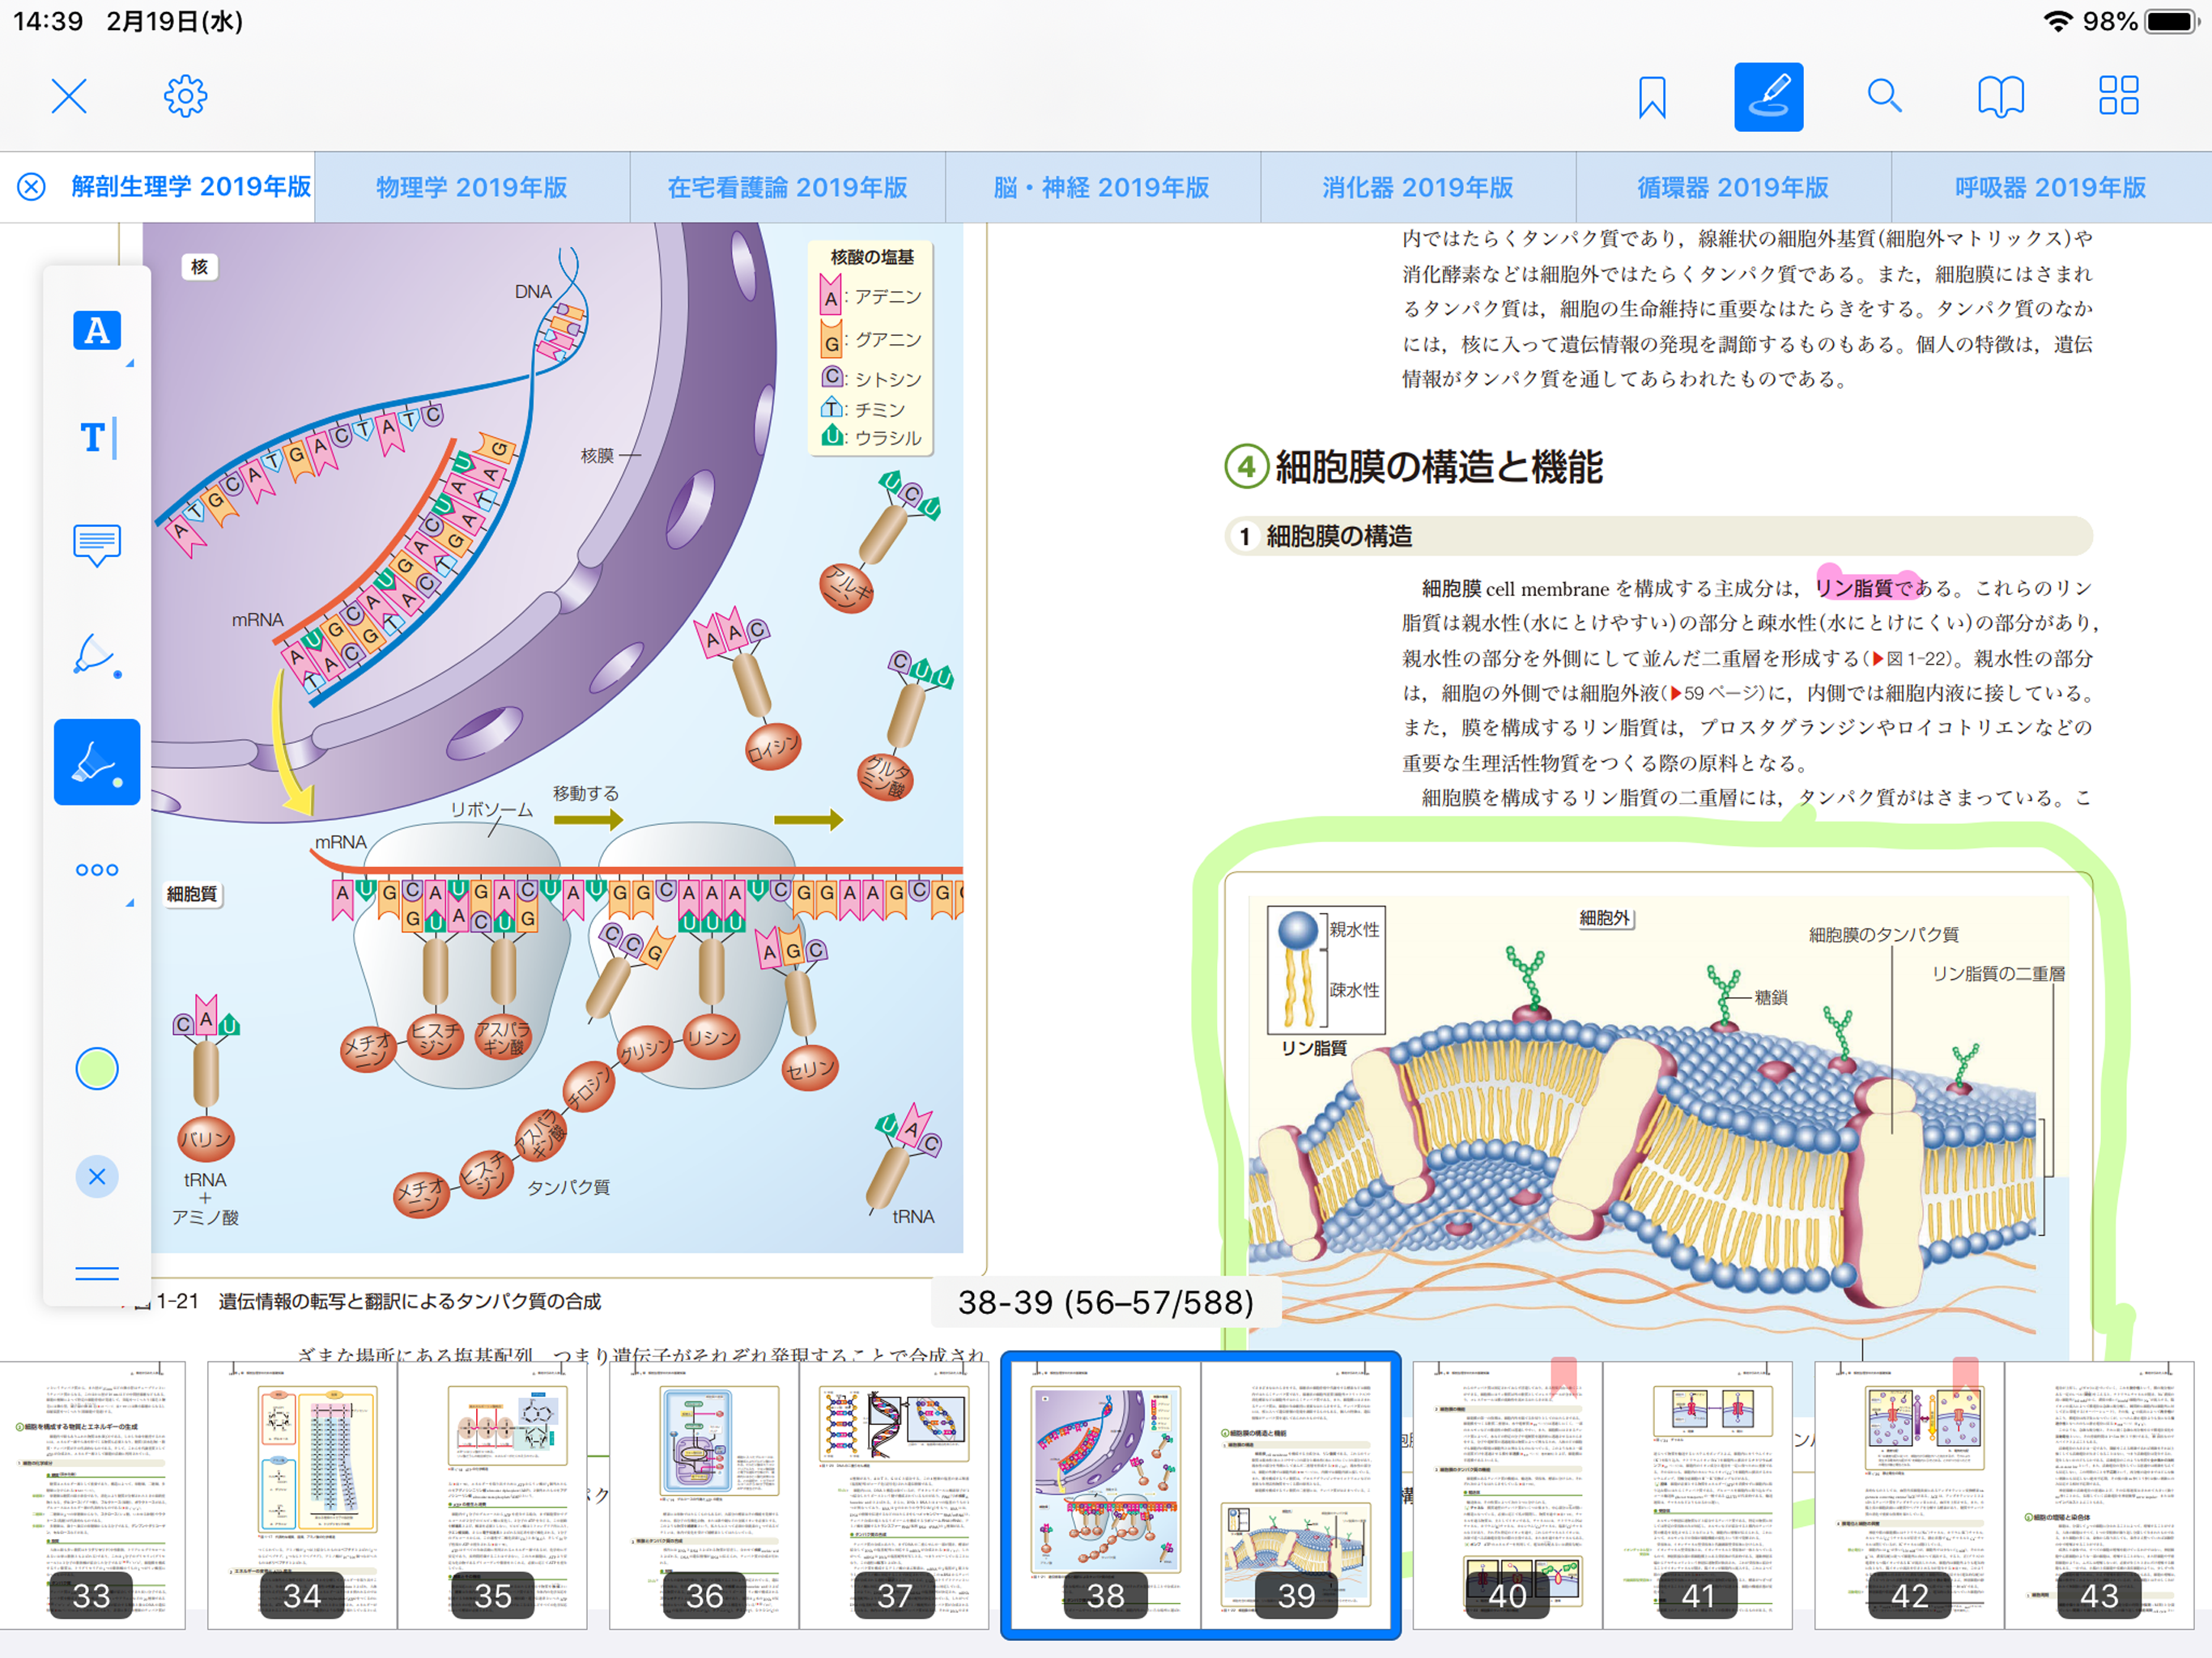Switch to 消化器 2019年版 tab

tap(1417, 187)
